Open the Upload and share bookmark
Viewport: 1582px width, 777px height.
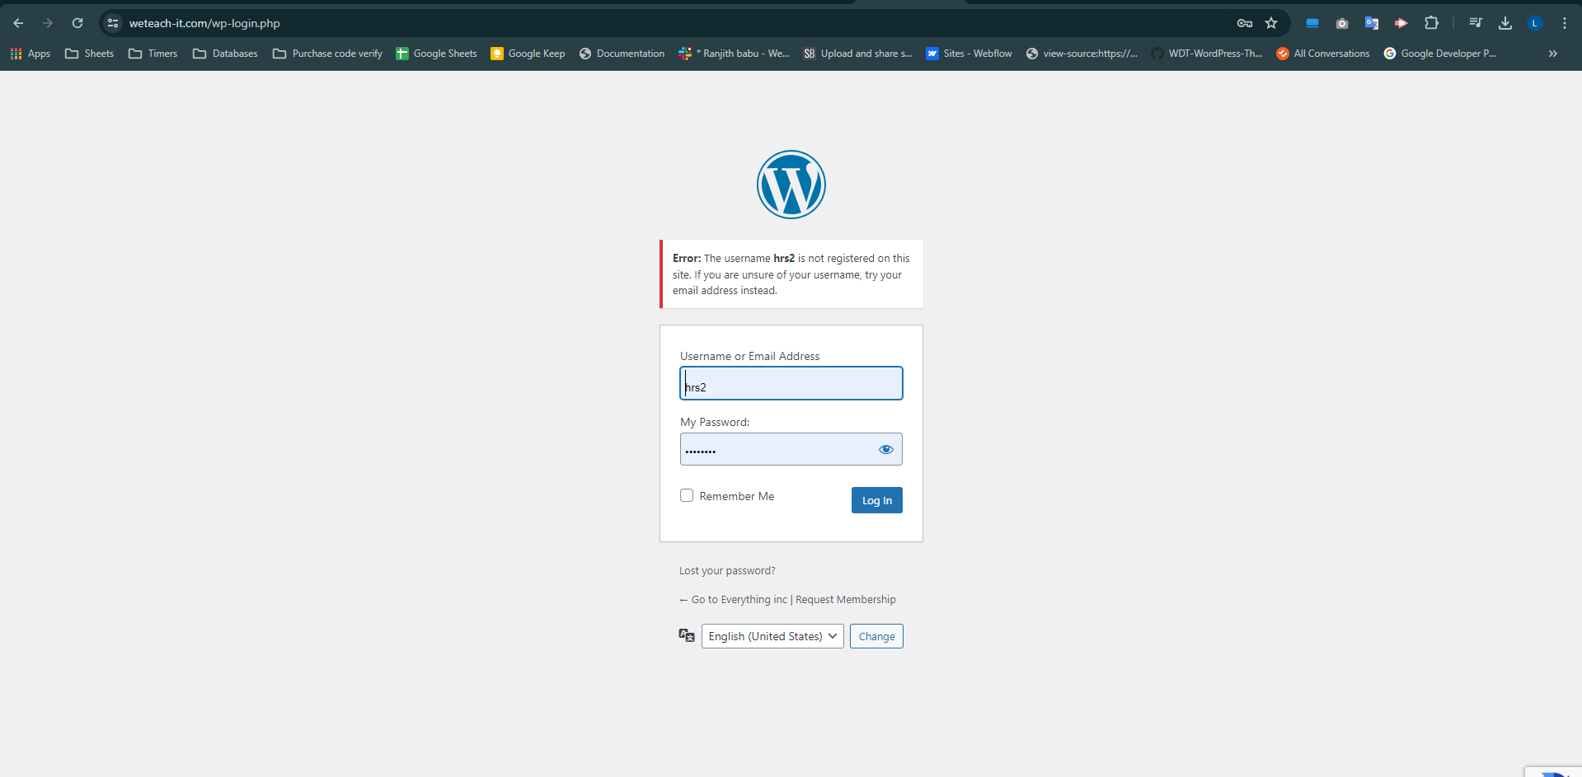tap(858, 54)
